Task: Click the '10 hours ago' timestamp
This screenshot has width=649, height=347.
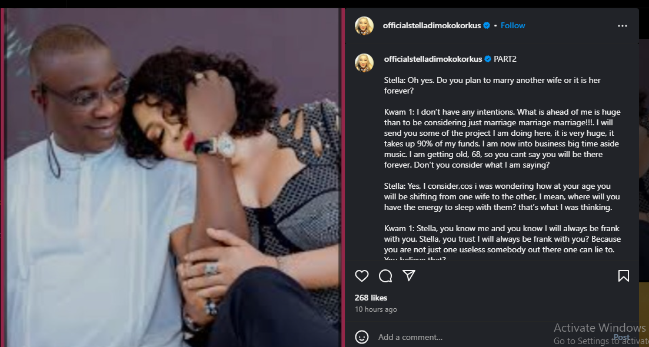Action: (x=375, y=309)
